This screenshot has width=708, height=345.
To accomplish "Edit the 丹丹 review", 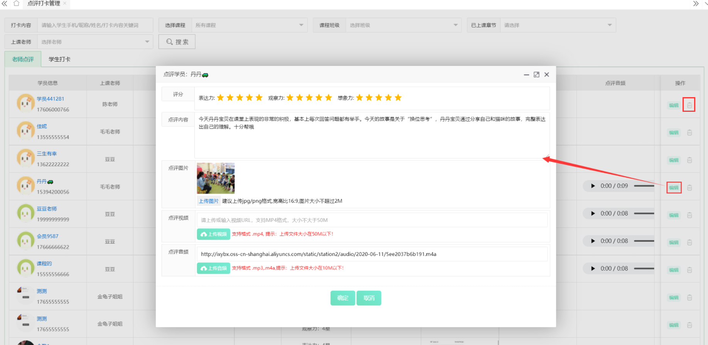I will pyautogui.click(x=674, y=188).
